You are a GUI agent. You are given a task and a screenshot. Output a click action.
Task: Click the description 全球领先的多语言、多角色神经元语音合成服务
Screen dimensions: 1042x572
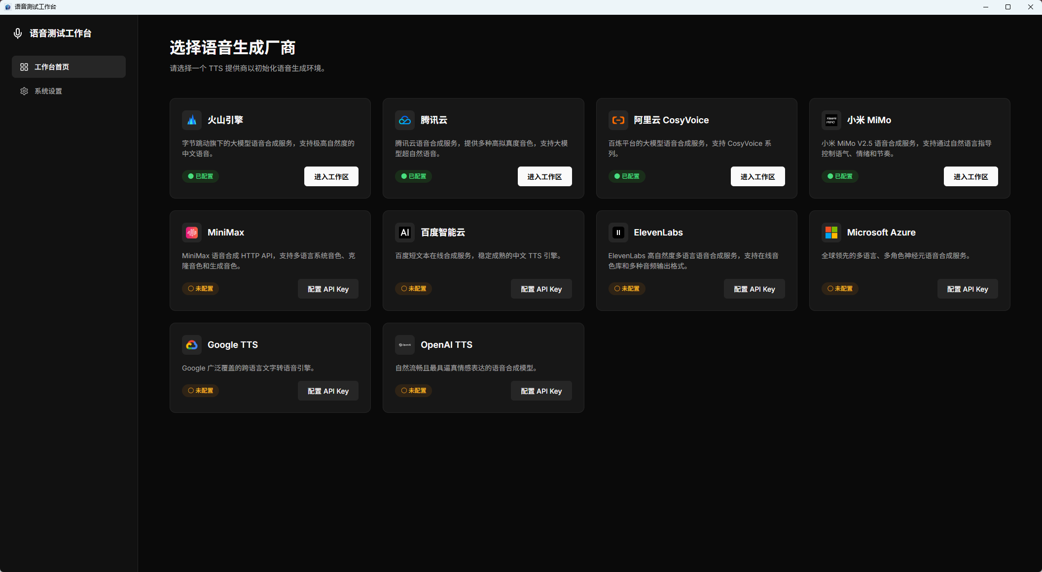tap(896, 256)
